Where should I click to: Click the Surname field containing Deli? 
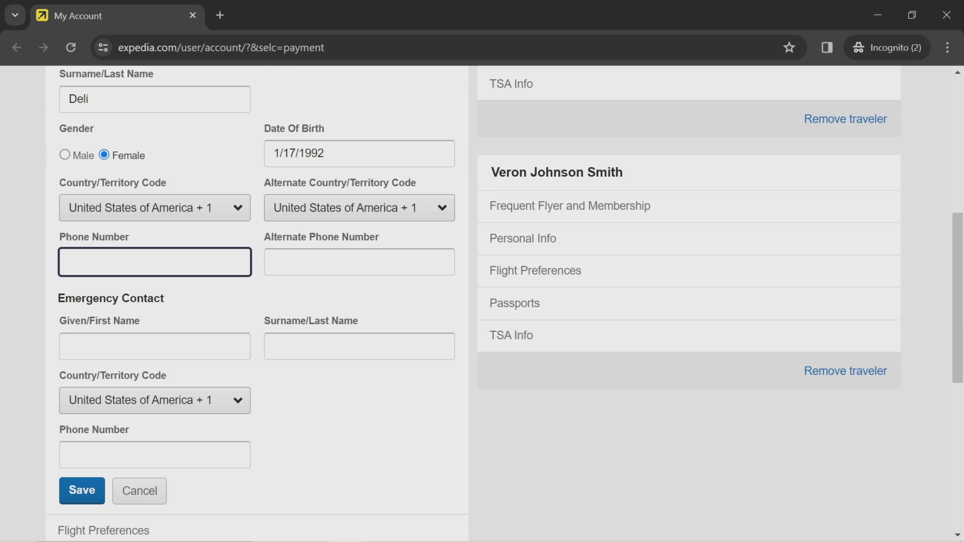coord(155,99)
